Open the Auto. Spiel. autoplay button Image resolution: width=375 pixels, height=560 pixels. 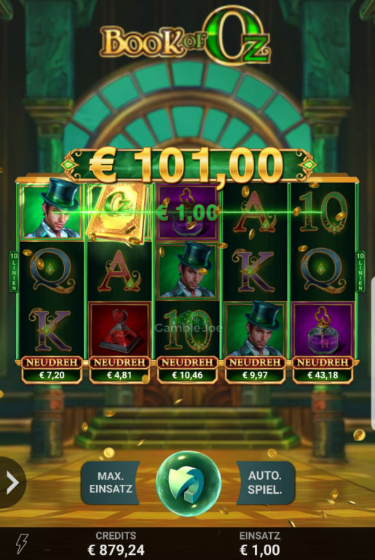[266, 483]
